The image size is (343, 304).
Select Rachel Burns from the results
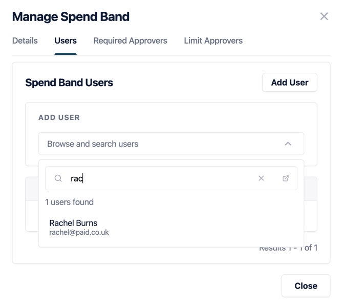(x=73, y=223)
